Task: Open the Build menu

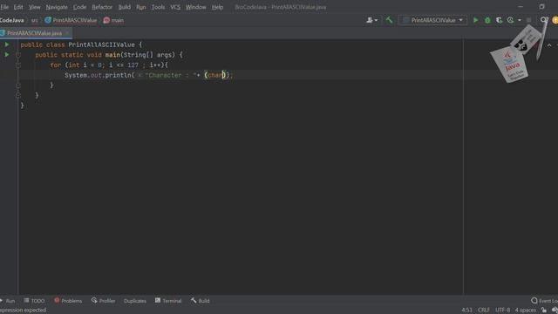Action: click(124, 7)
